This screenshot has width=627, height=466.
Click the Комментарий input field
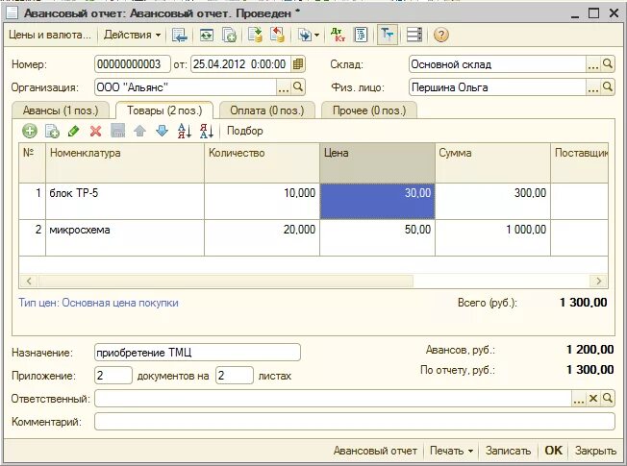pos(354,422)
